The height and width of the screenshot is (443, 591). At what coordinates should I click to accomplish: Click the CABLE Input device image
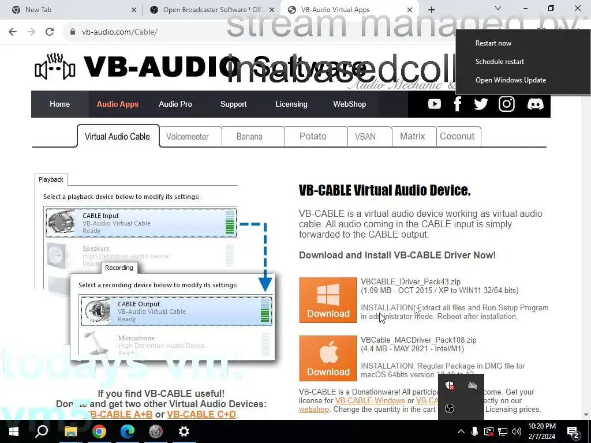pyautogui.click(x=61, y=223)
